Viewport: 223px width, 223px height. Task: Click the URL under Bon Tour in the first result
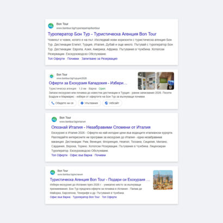(78, 28)
